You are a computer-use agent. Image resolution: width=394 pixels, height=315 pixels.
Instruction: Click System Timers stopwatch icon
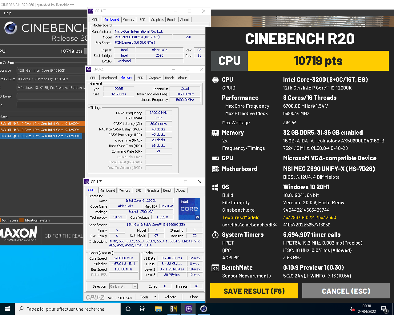tap(215, 235)
